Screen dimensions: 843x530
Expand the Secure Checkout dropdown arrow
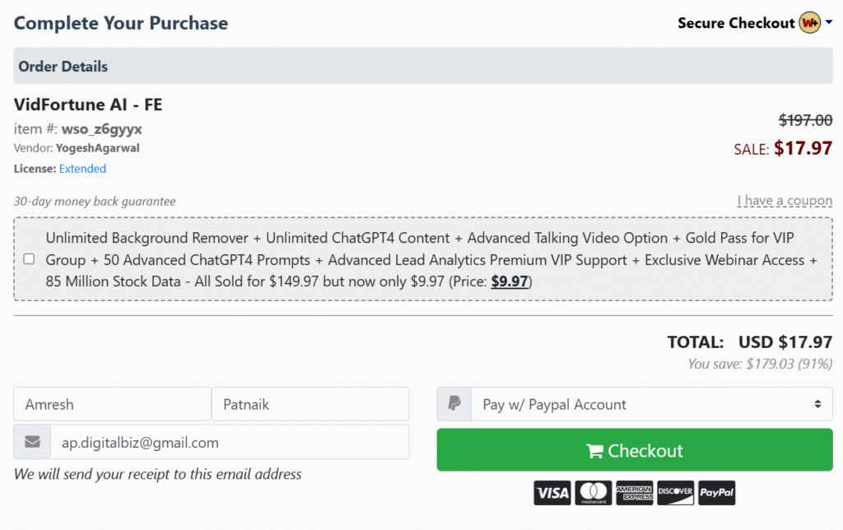point(829,22)
